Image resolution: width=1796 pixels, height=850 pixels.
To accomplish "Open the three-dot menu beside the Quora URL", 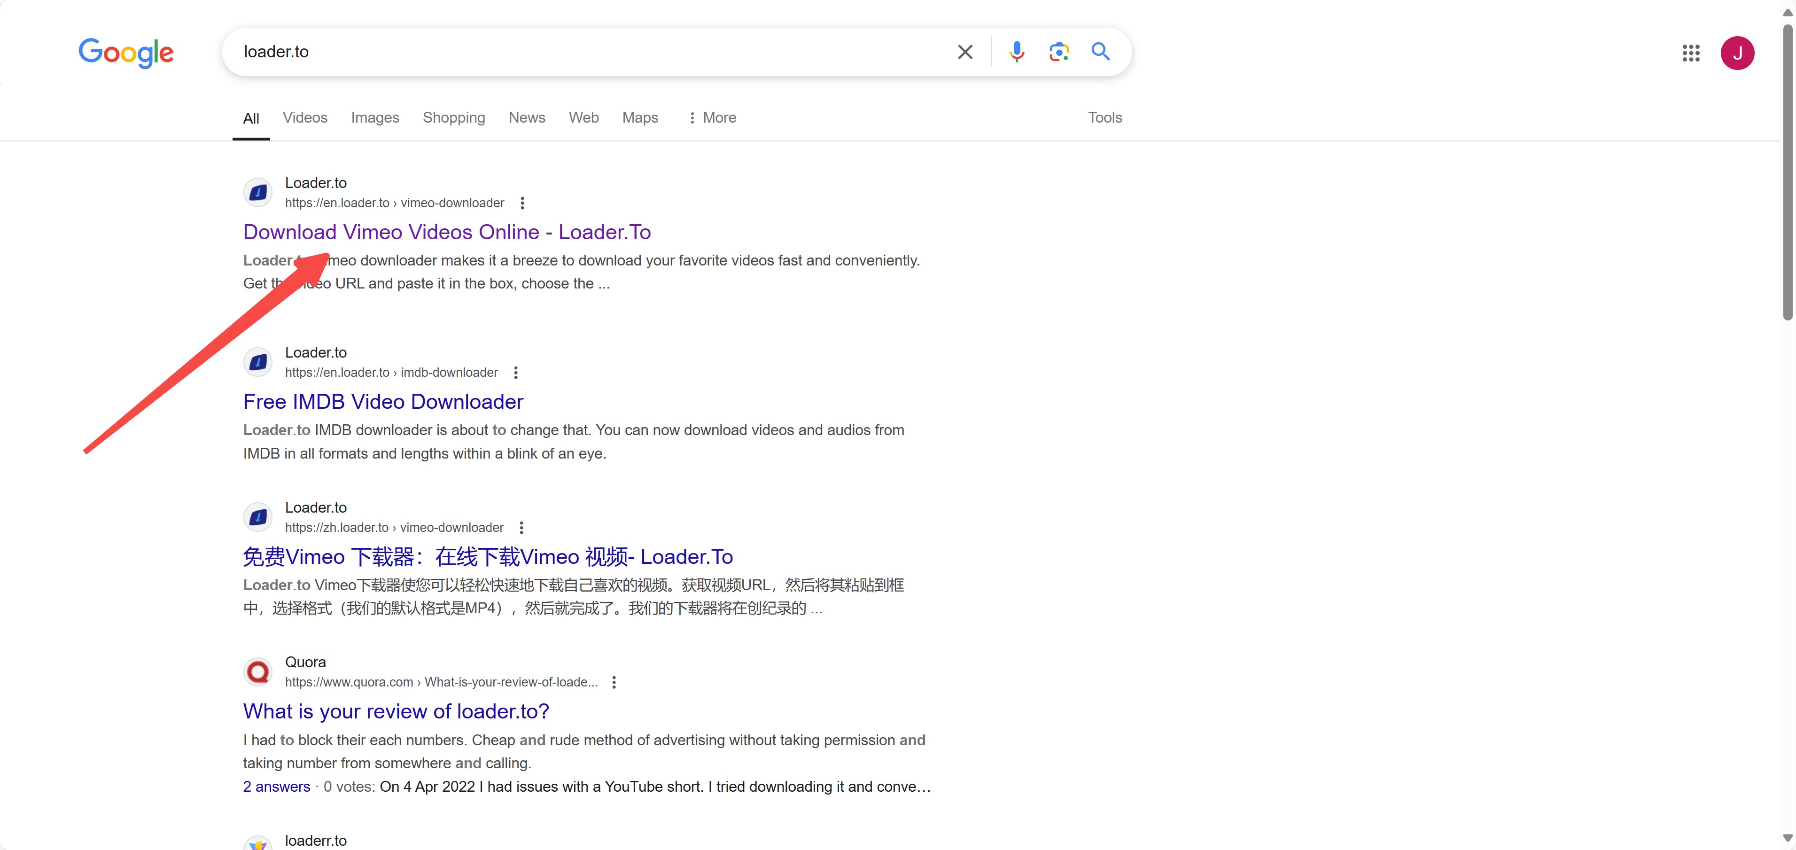I will pyautogui.click(x=614, y=683).
